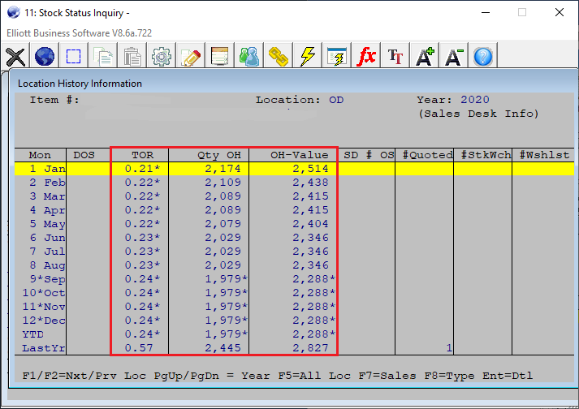The image size is (579, 409).
Task: Click the yellow lightning bolt icon
Action: pyautogui.click(x=307, y=57)
